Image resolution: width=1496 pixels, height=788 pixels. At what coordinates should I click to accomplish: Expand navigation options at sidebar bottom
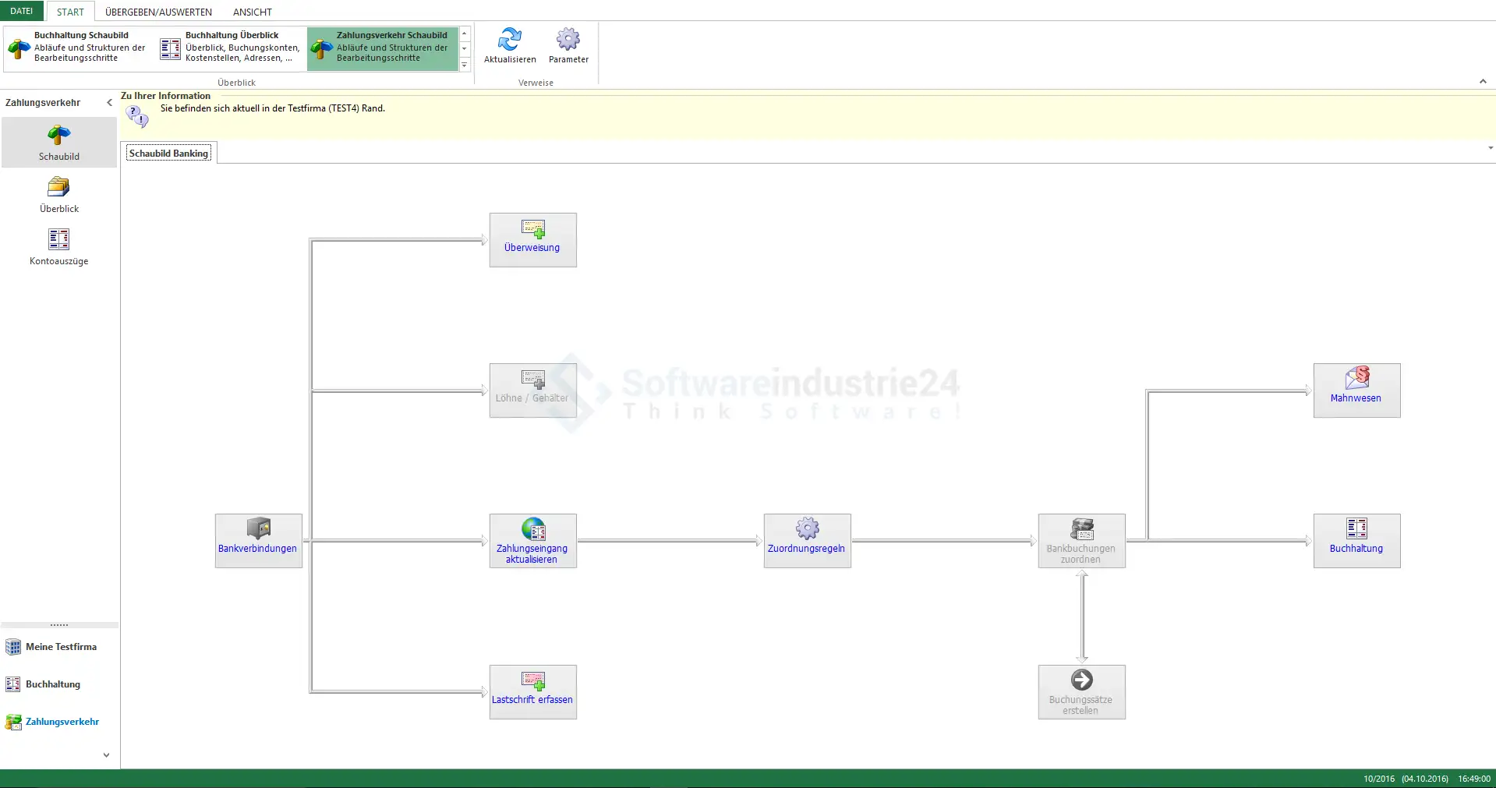click(106, 754)
